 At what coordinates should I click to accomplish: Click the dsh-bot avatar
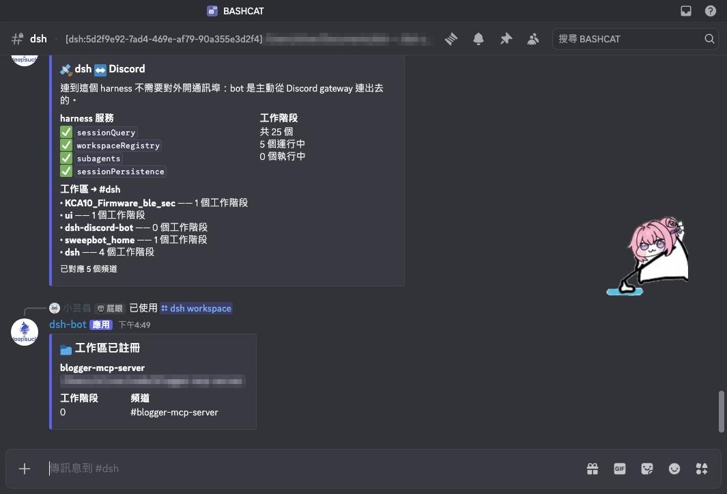(x=25, y=332)
